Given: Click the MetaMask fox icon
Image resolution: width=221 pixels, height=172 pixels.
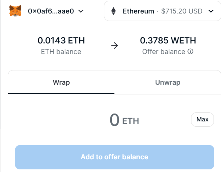Looking at the screenshot, I should point(15,11).
